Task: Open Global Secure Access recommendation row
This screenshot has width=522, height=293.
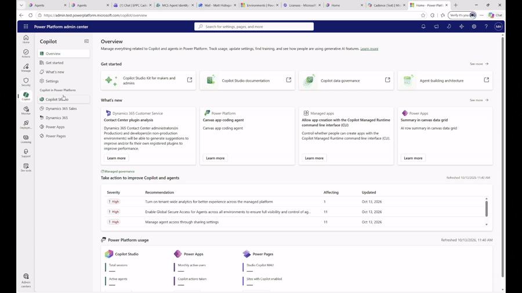Action: point(295,211)
